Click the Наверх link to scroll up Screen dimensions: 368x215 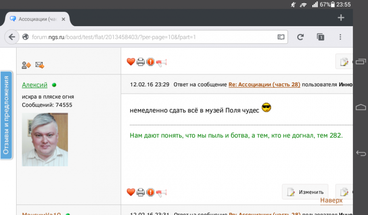click(331, 201)
